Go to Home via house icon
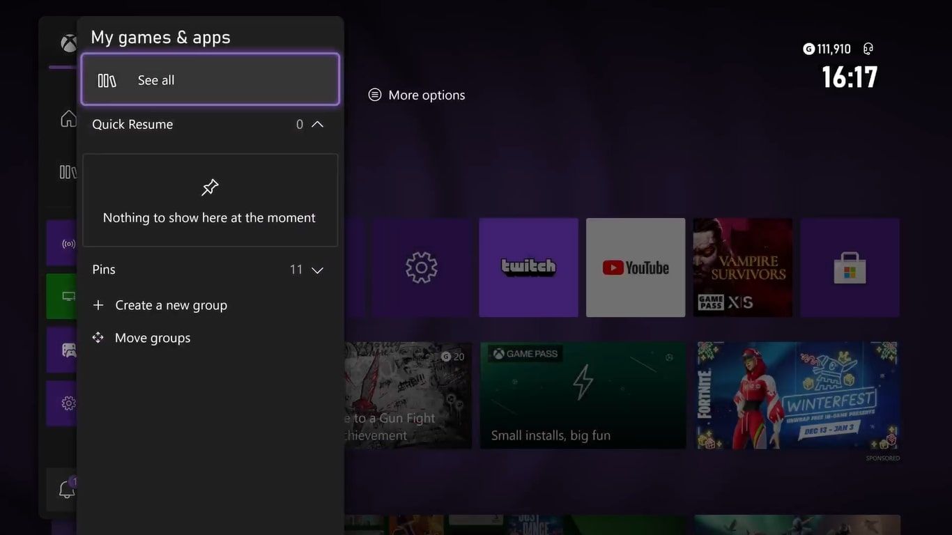Screen dimensions: 952x535 tap(68, 119)
